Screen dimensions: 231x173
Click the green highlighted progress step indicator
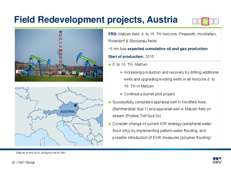[205, 21]
